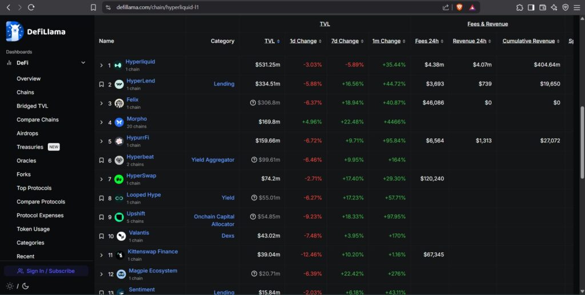Click the HyperSwap green logo

click(119, 179)
